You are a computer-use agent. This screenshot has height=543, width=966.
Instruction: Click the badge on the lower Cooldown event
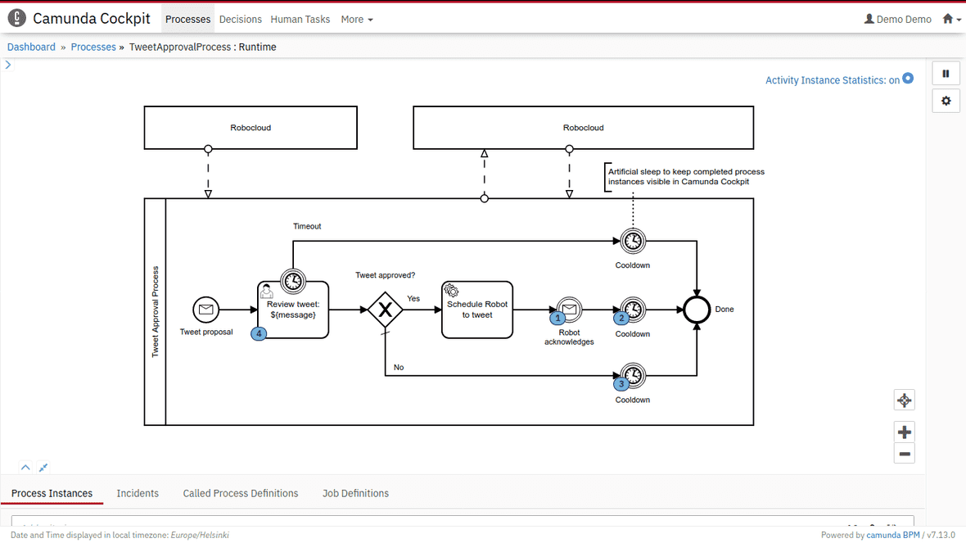(x=621, y=382)
